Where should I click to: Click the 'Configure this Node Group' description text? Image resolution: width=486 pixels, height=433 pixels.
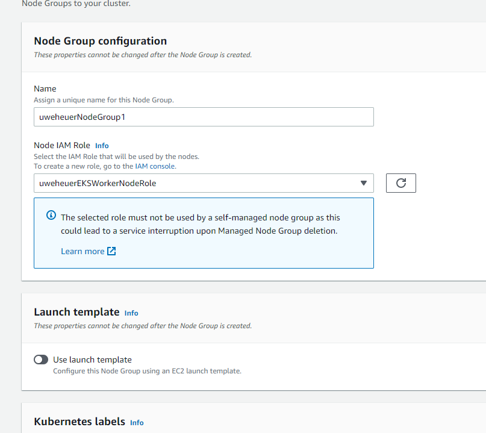pos(147,371)
